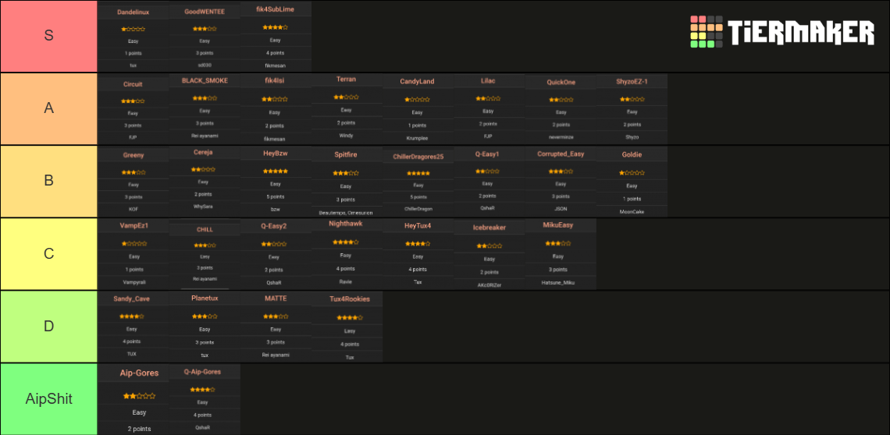Click the yellow C tier label
The height and width of the screenshot is (435, 890).
[x=49, y=254]
